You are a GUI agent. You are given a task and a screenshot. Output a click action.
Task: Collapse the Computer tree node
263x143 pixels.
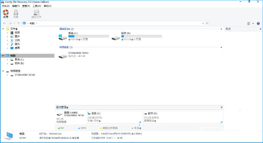pos(3,56)
